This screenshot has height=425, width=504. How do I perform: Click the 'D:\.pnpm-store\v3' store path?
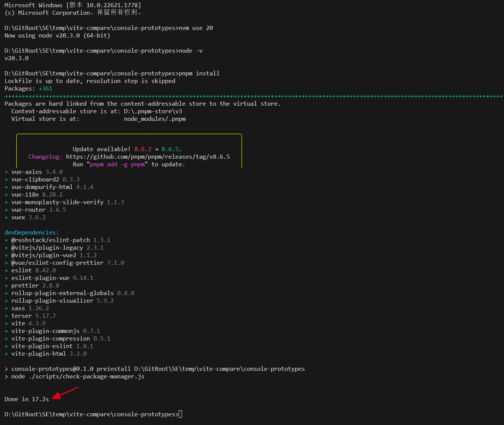point(153,111)
